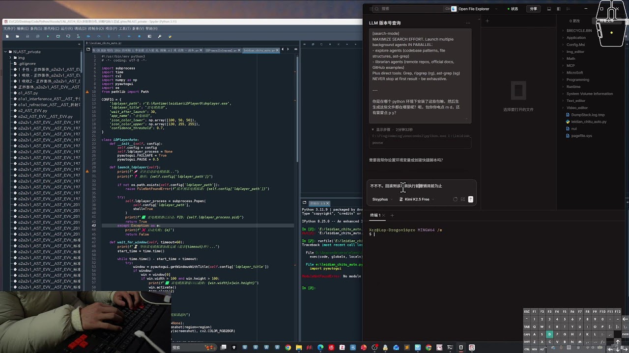The image size is (629, 353).
Task: Close the leidian_chitu_auto.py editor tab
Action: pyautogui.click(x=277, y=50)
